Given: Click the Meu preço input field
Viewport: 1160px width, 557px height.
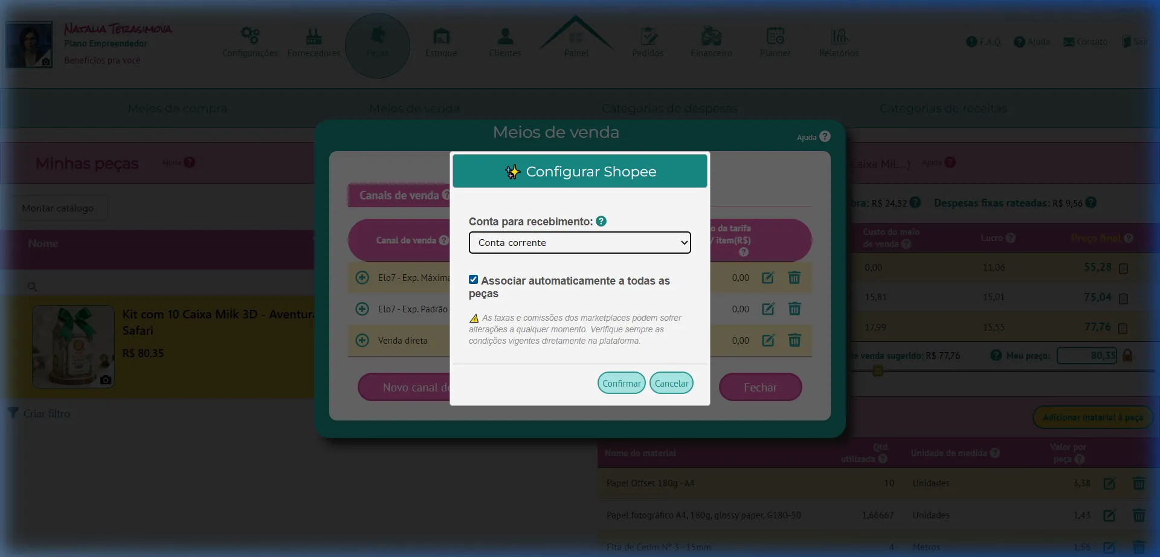Looking at the screenshot, I should tap(1086, 356).
